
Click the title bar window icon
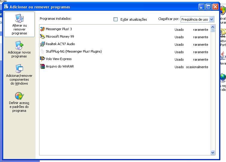point(6,7)
